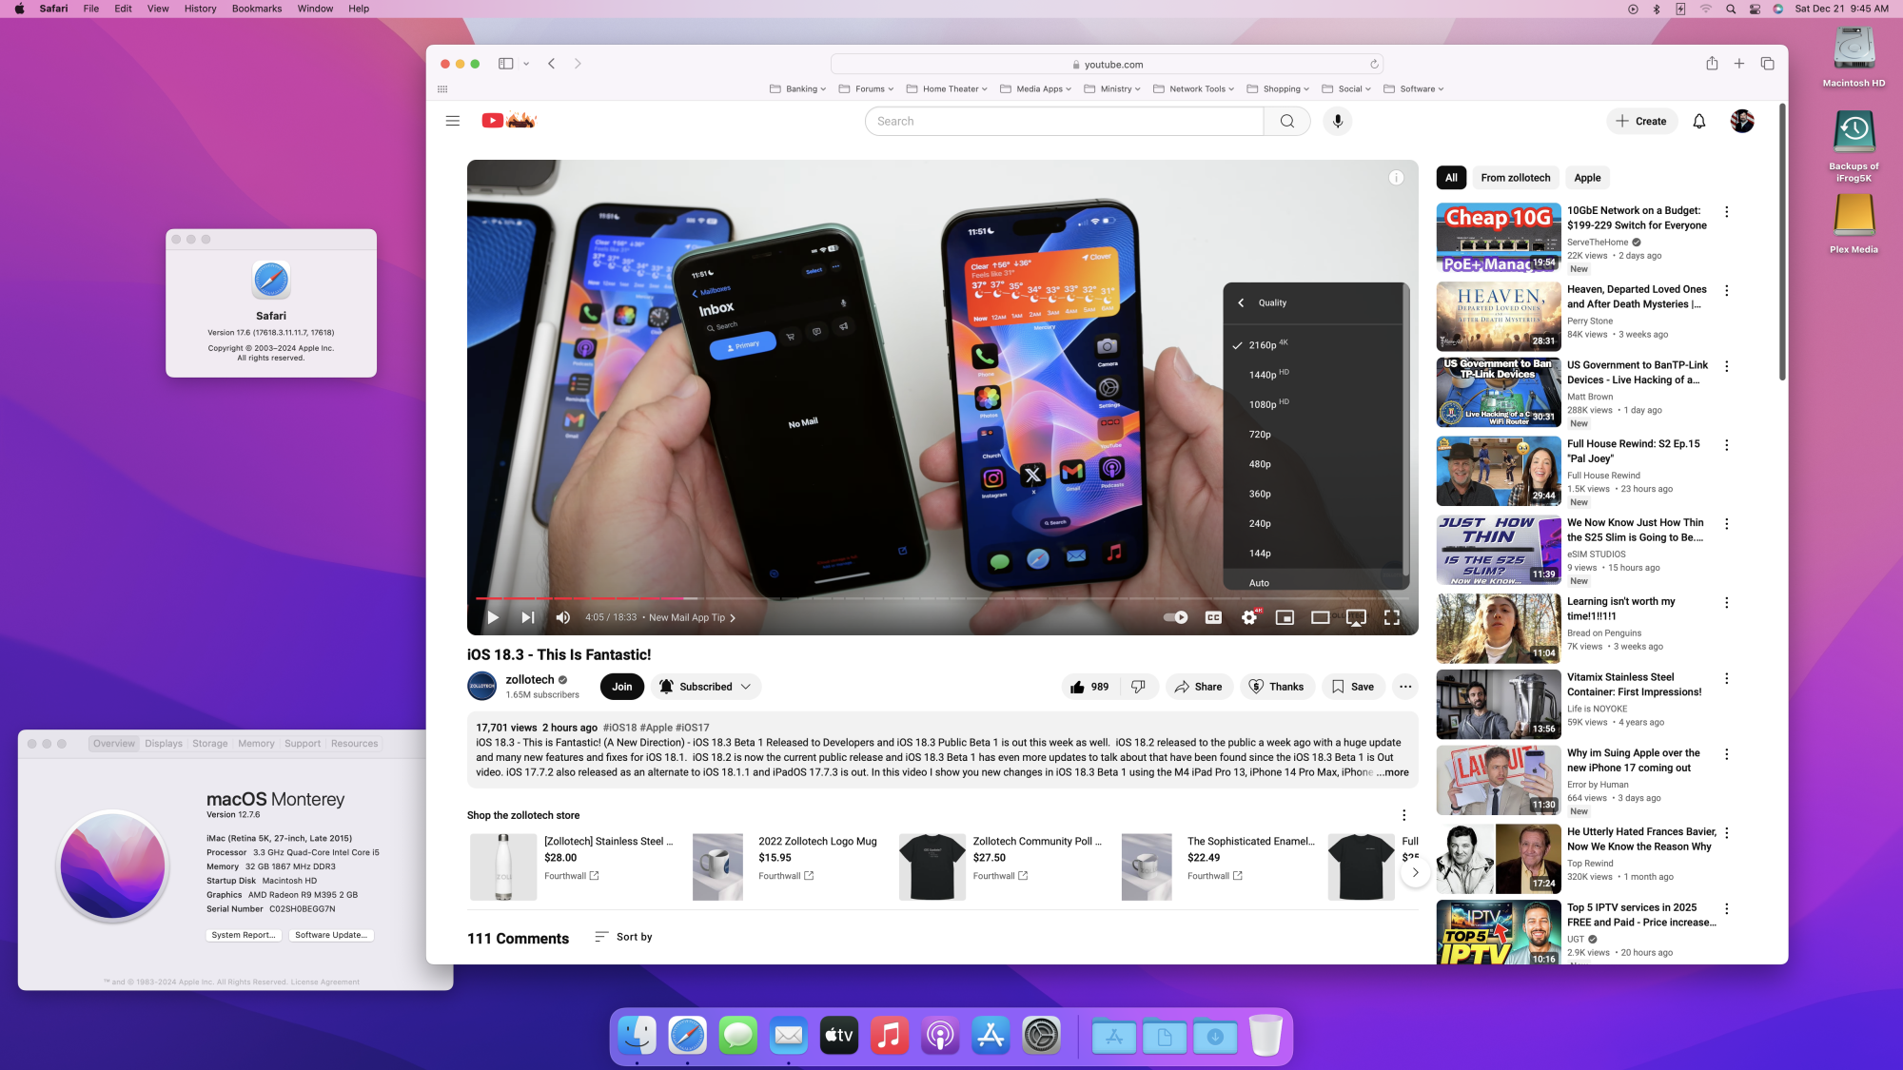Click the YouTube voice search microphone icon
Image resolution: width=1903 pixels, height=1070 pixels.
pyautogui.click(x=1337, y=121)
